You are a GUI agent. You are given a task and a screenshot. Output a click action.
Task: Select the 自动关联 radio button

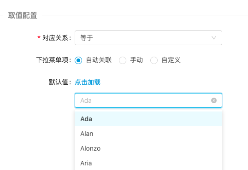pyautogui.click(x=78, y=60)
